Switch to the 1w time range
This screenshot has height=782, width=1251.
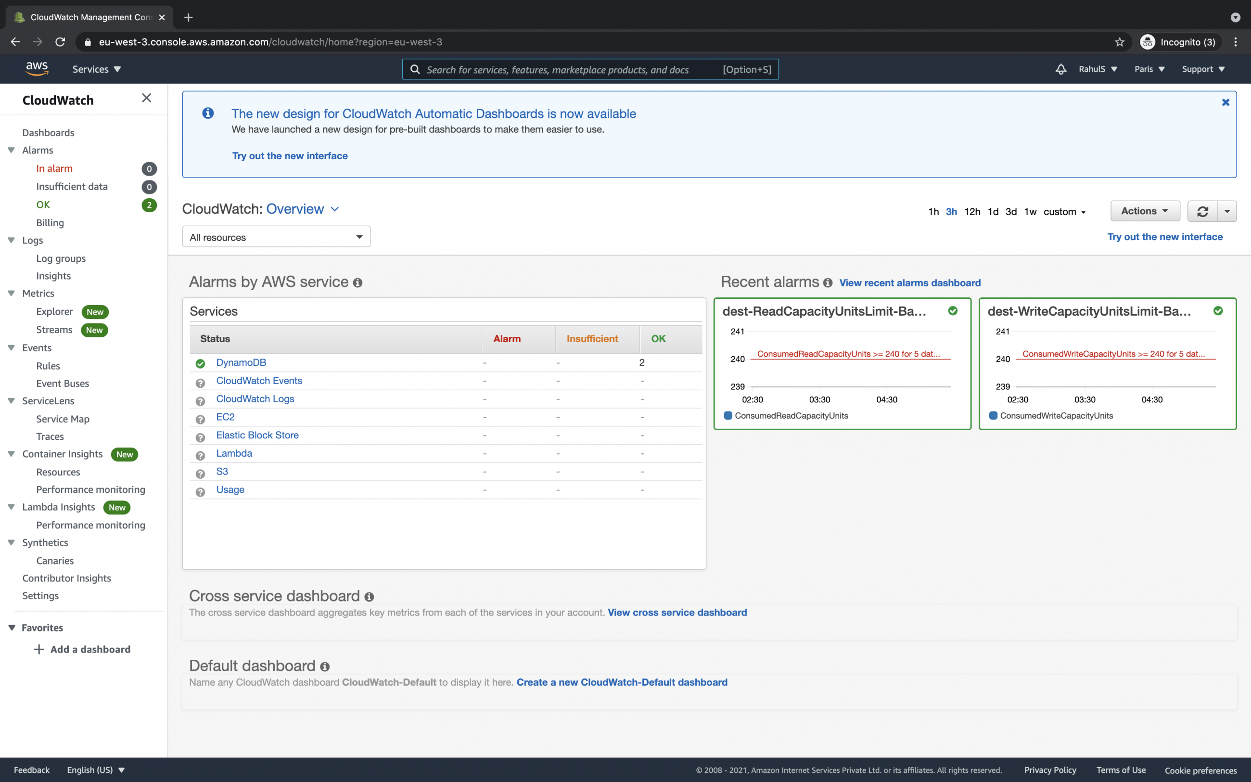click(x=1030, y=212)
